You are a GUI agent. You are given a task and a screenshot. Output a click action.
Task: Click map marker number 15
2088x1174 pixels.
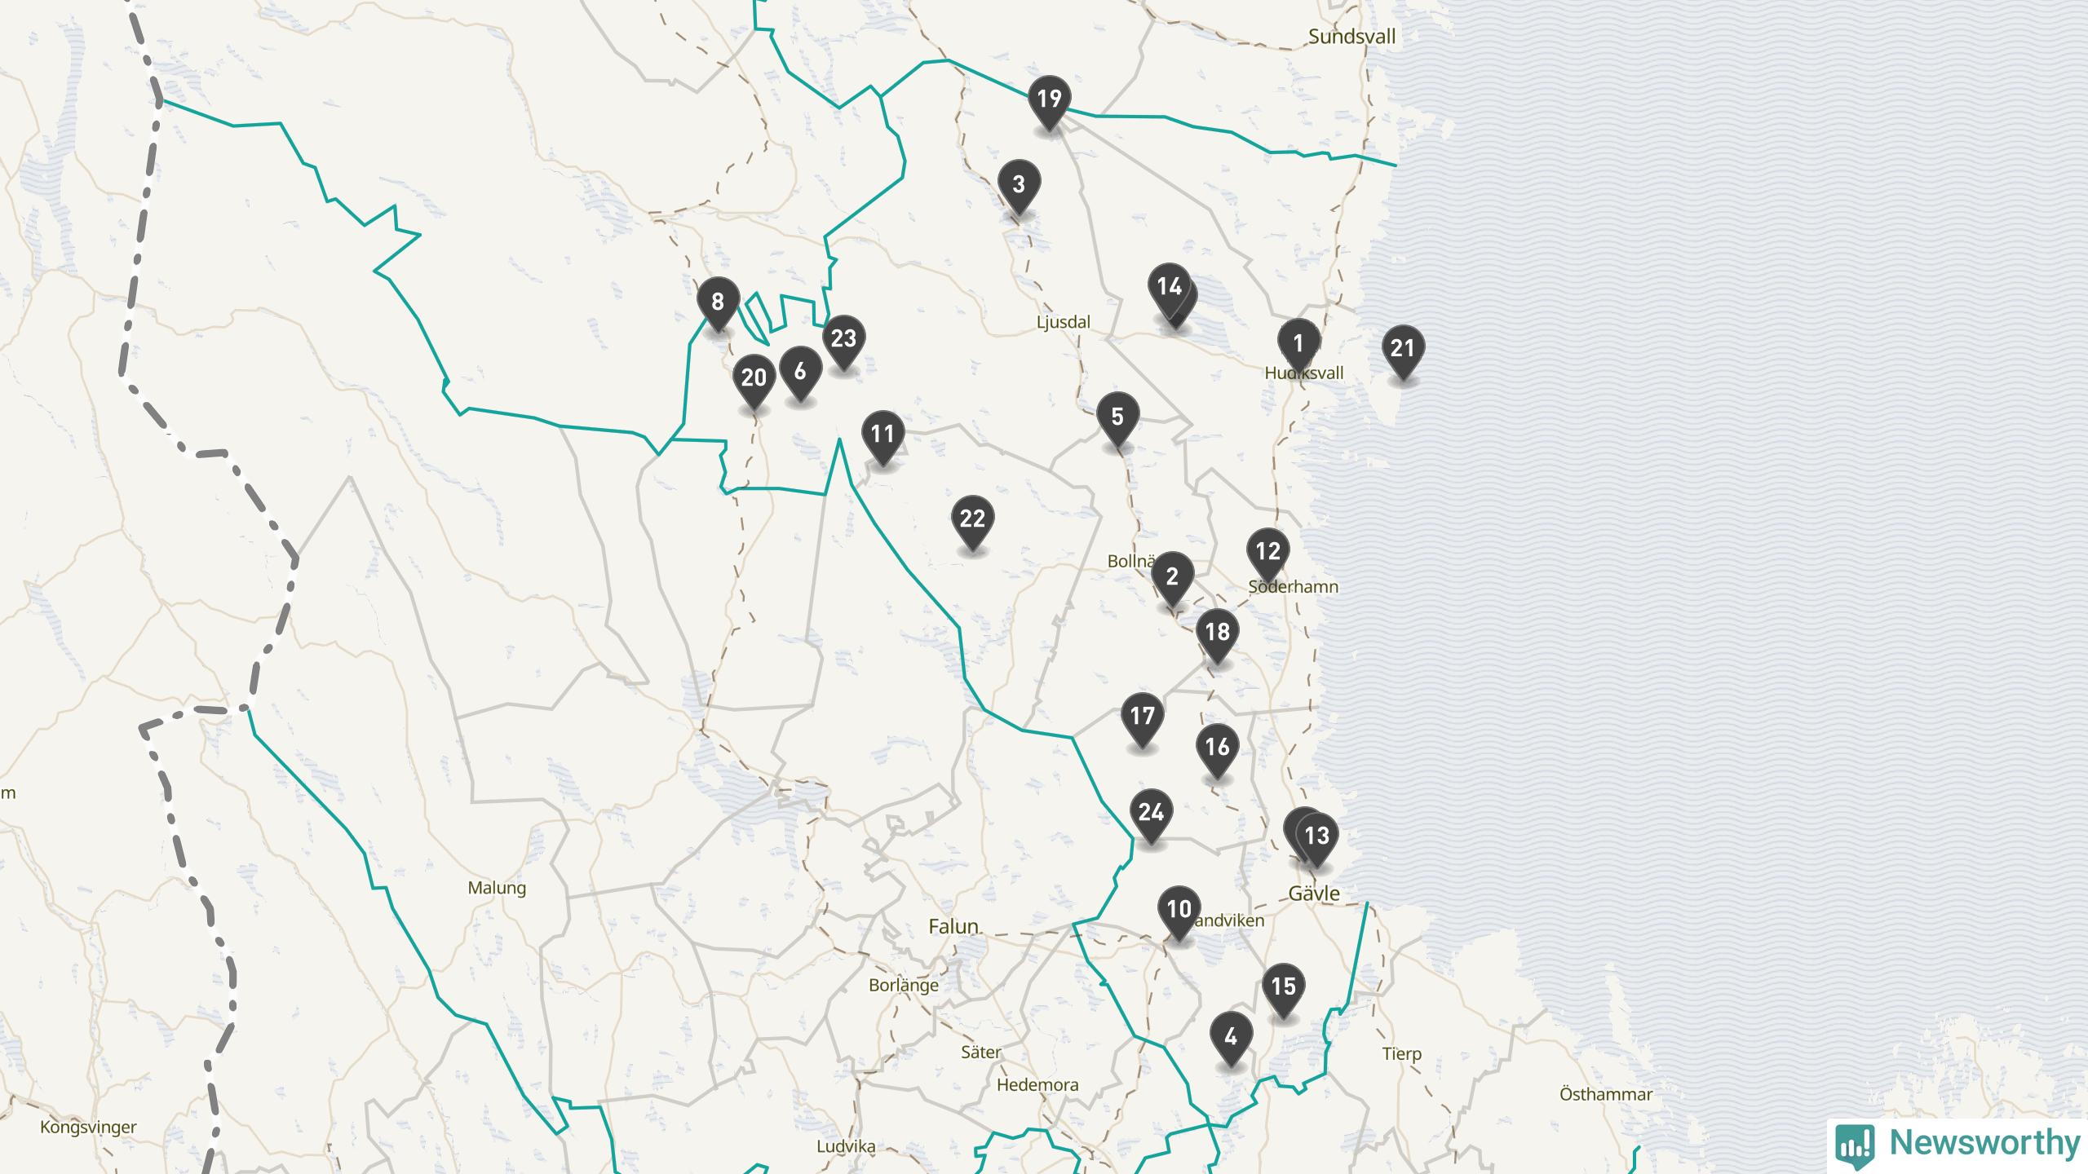click(1283, 991)
